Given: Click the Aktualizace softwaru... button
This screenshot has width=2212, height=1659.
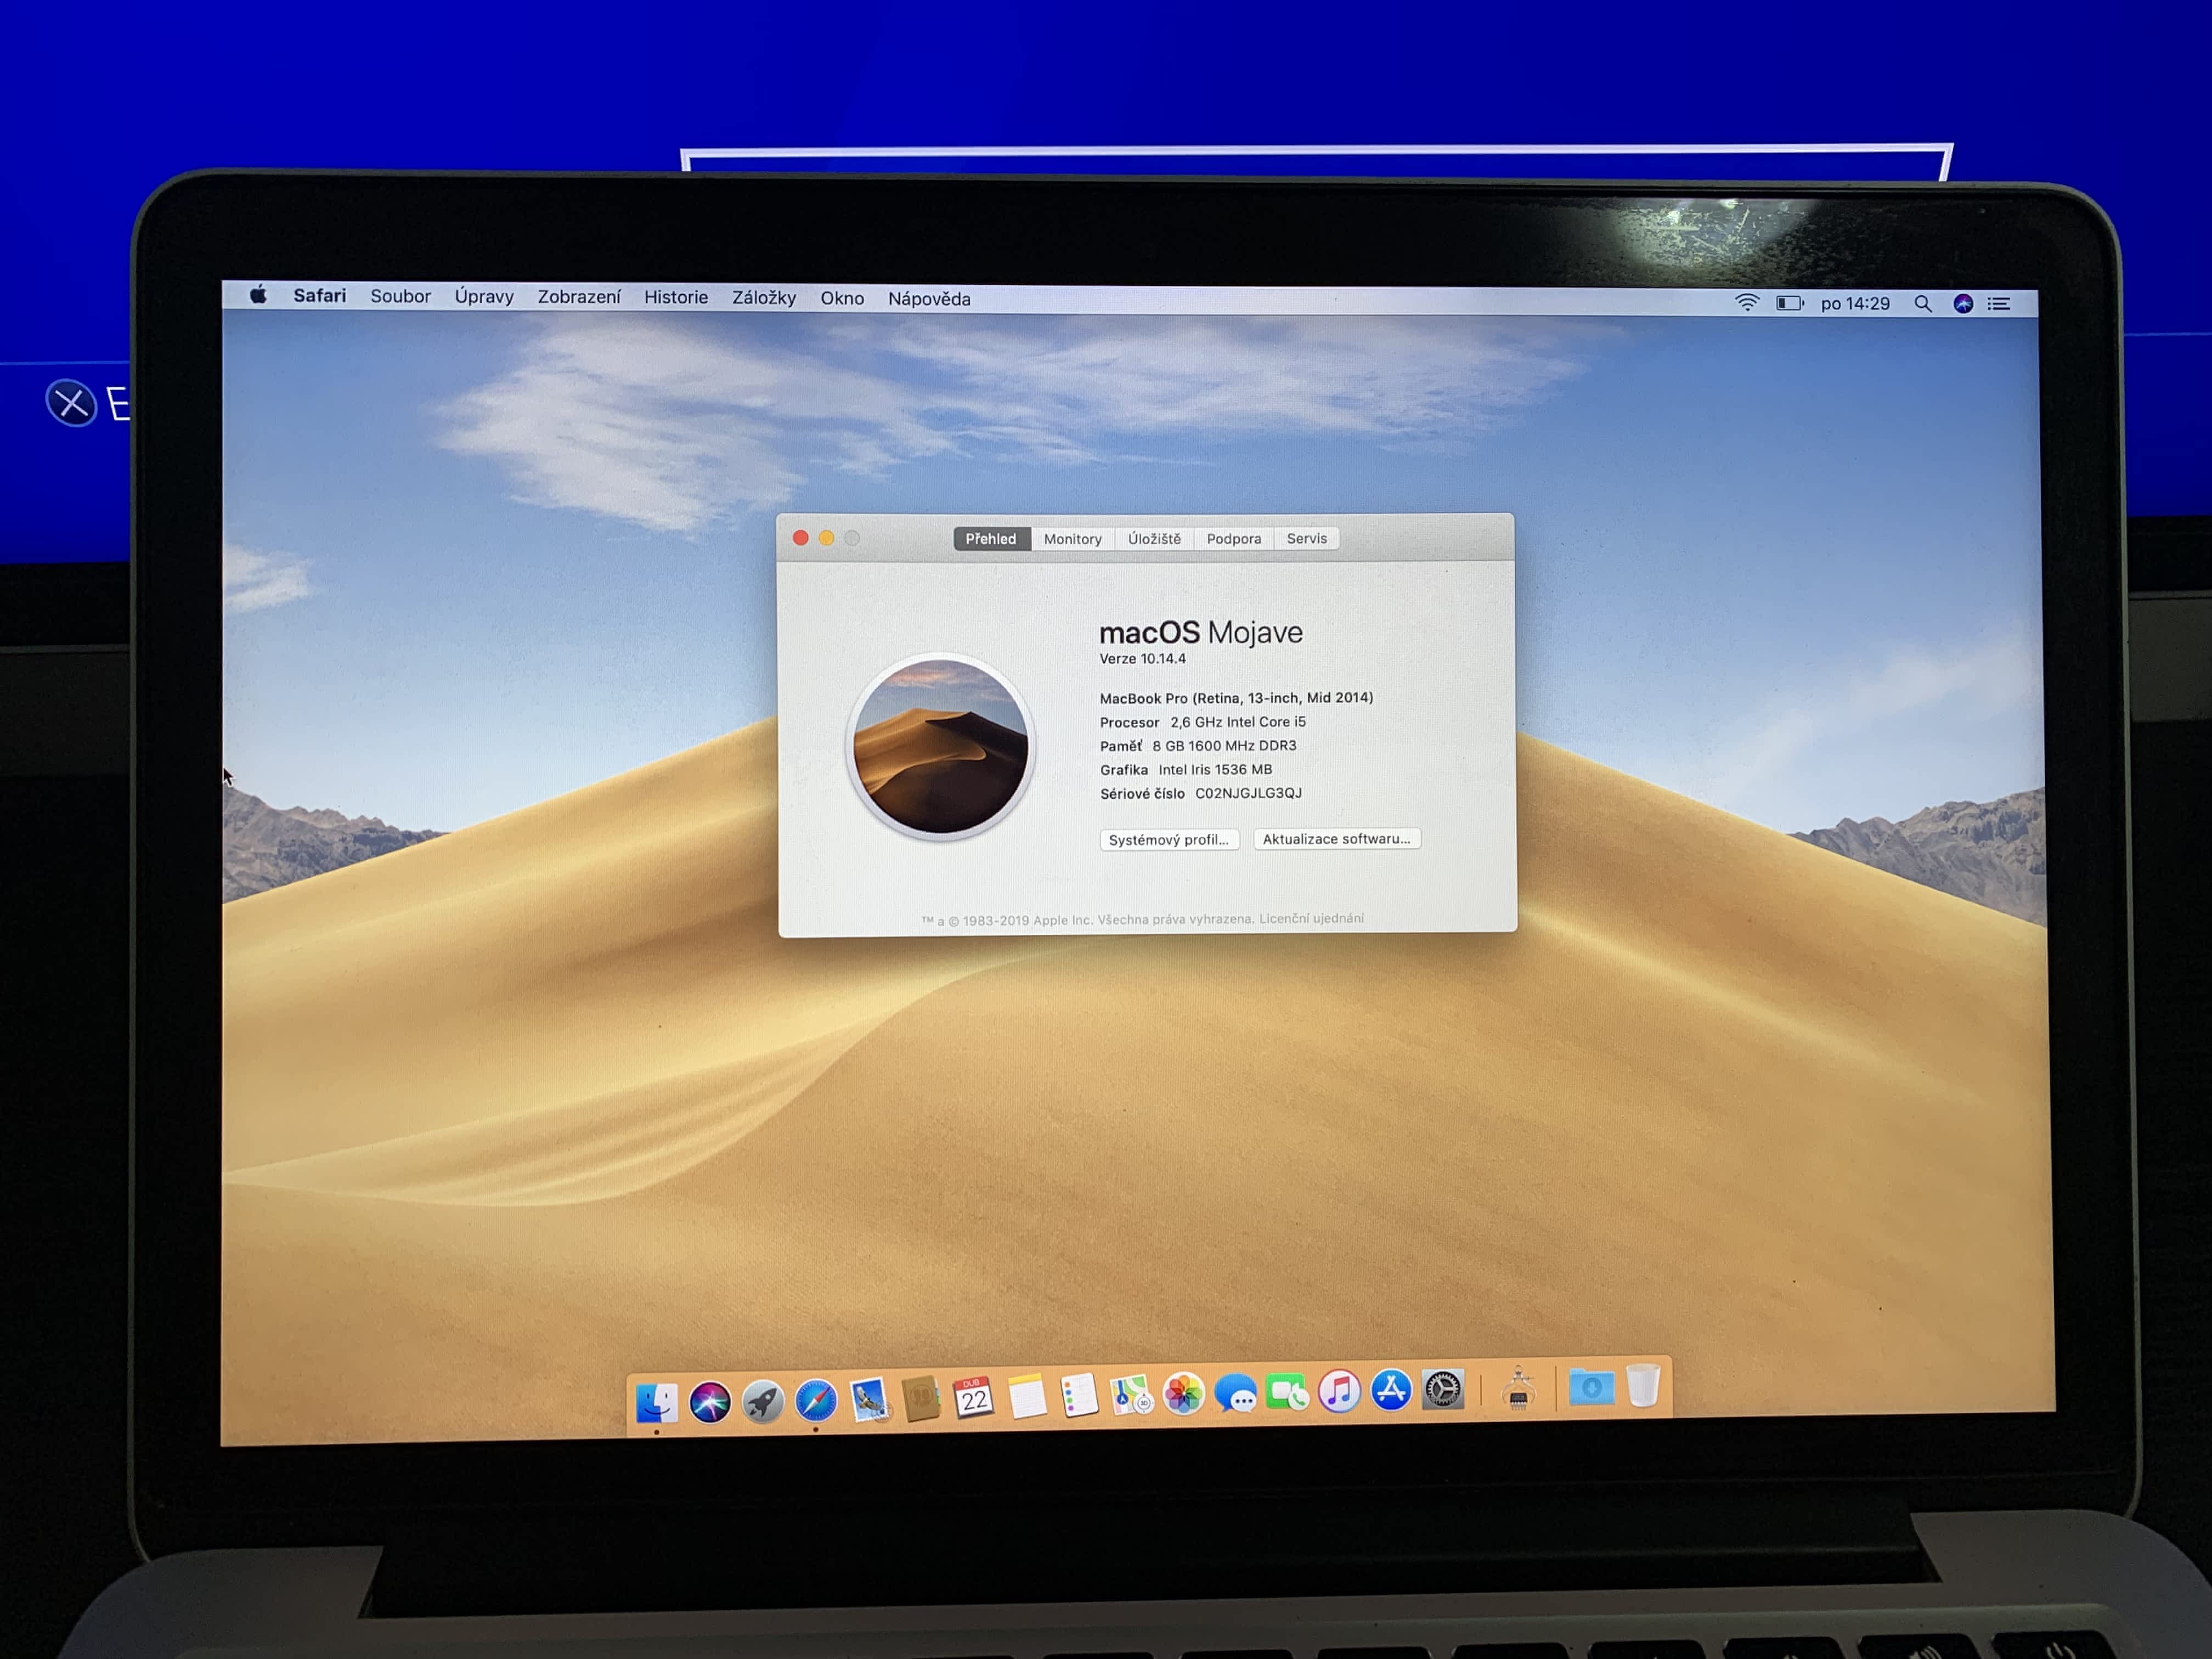Looking at the screenshot, I should [1336, 839].
